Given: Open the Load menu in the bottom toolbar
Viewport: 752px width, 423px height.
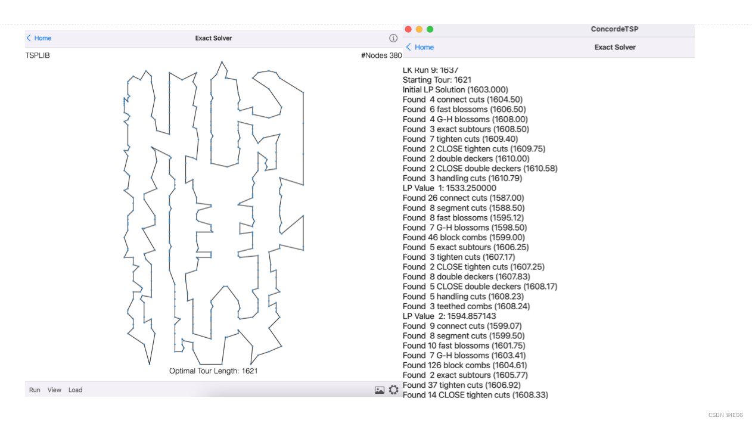Looking at the screenshot, I should pos(75,390).
